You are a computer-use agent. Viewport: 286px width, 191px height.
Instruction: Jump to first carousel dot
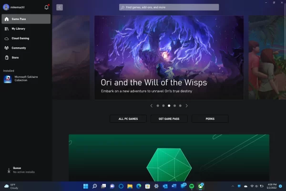click(158, 106)
